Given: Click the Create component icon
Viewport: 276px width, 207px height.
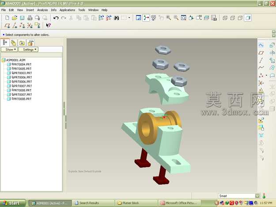Looking at the screenshot, I should 261,128.
